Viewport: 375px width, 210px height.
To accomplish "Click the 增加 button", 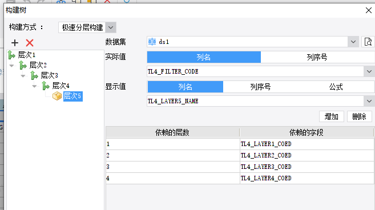I will pos(332,116).
